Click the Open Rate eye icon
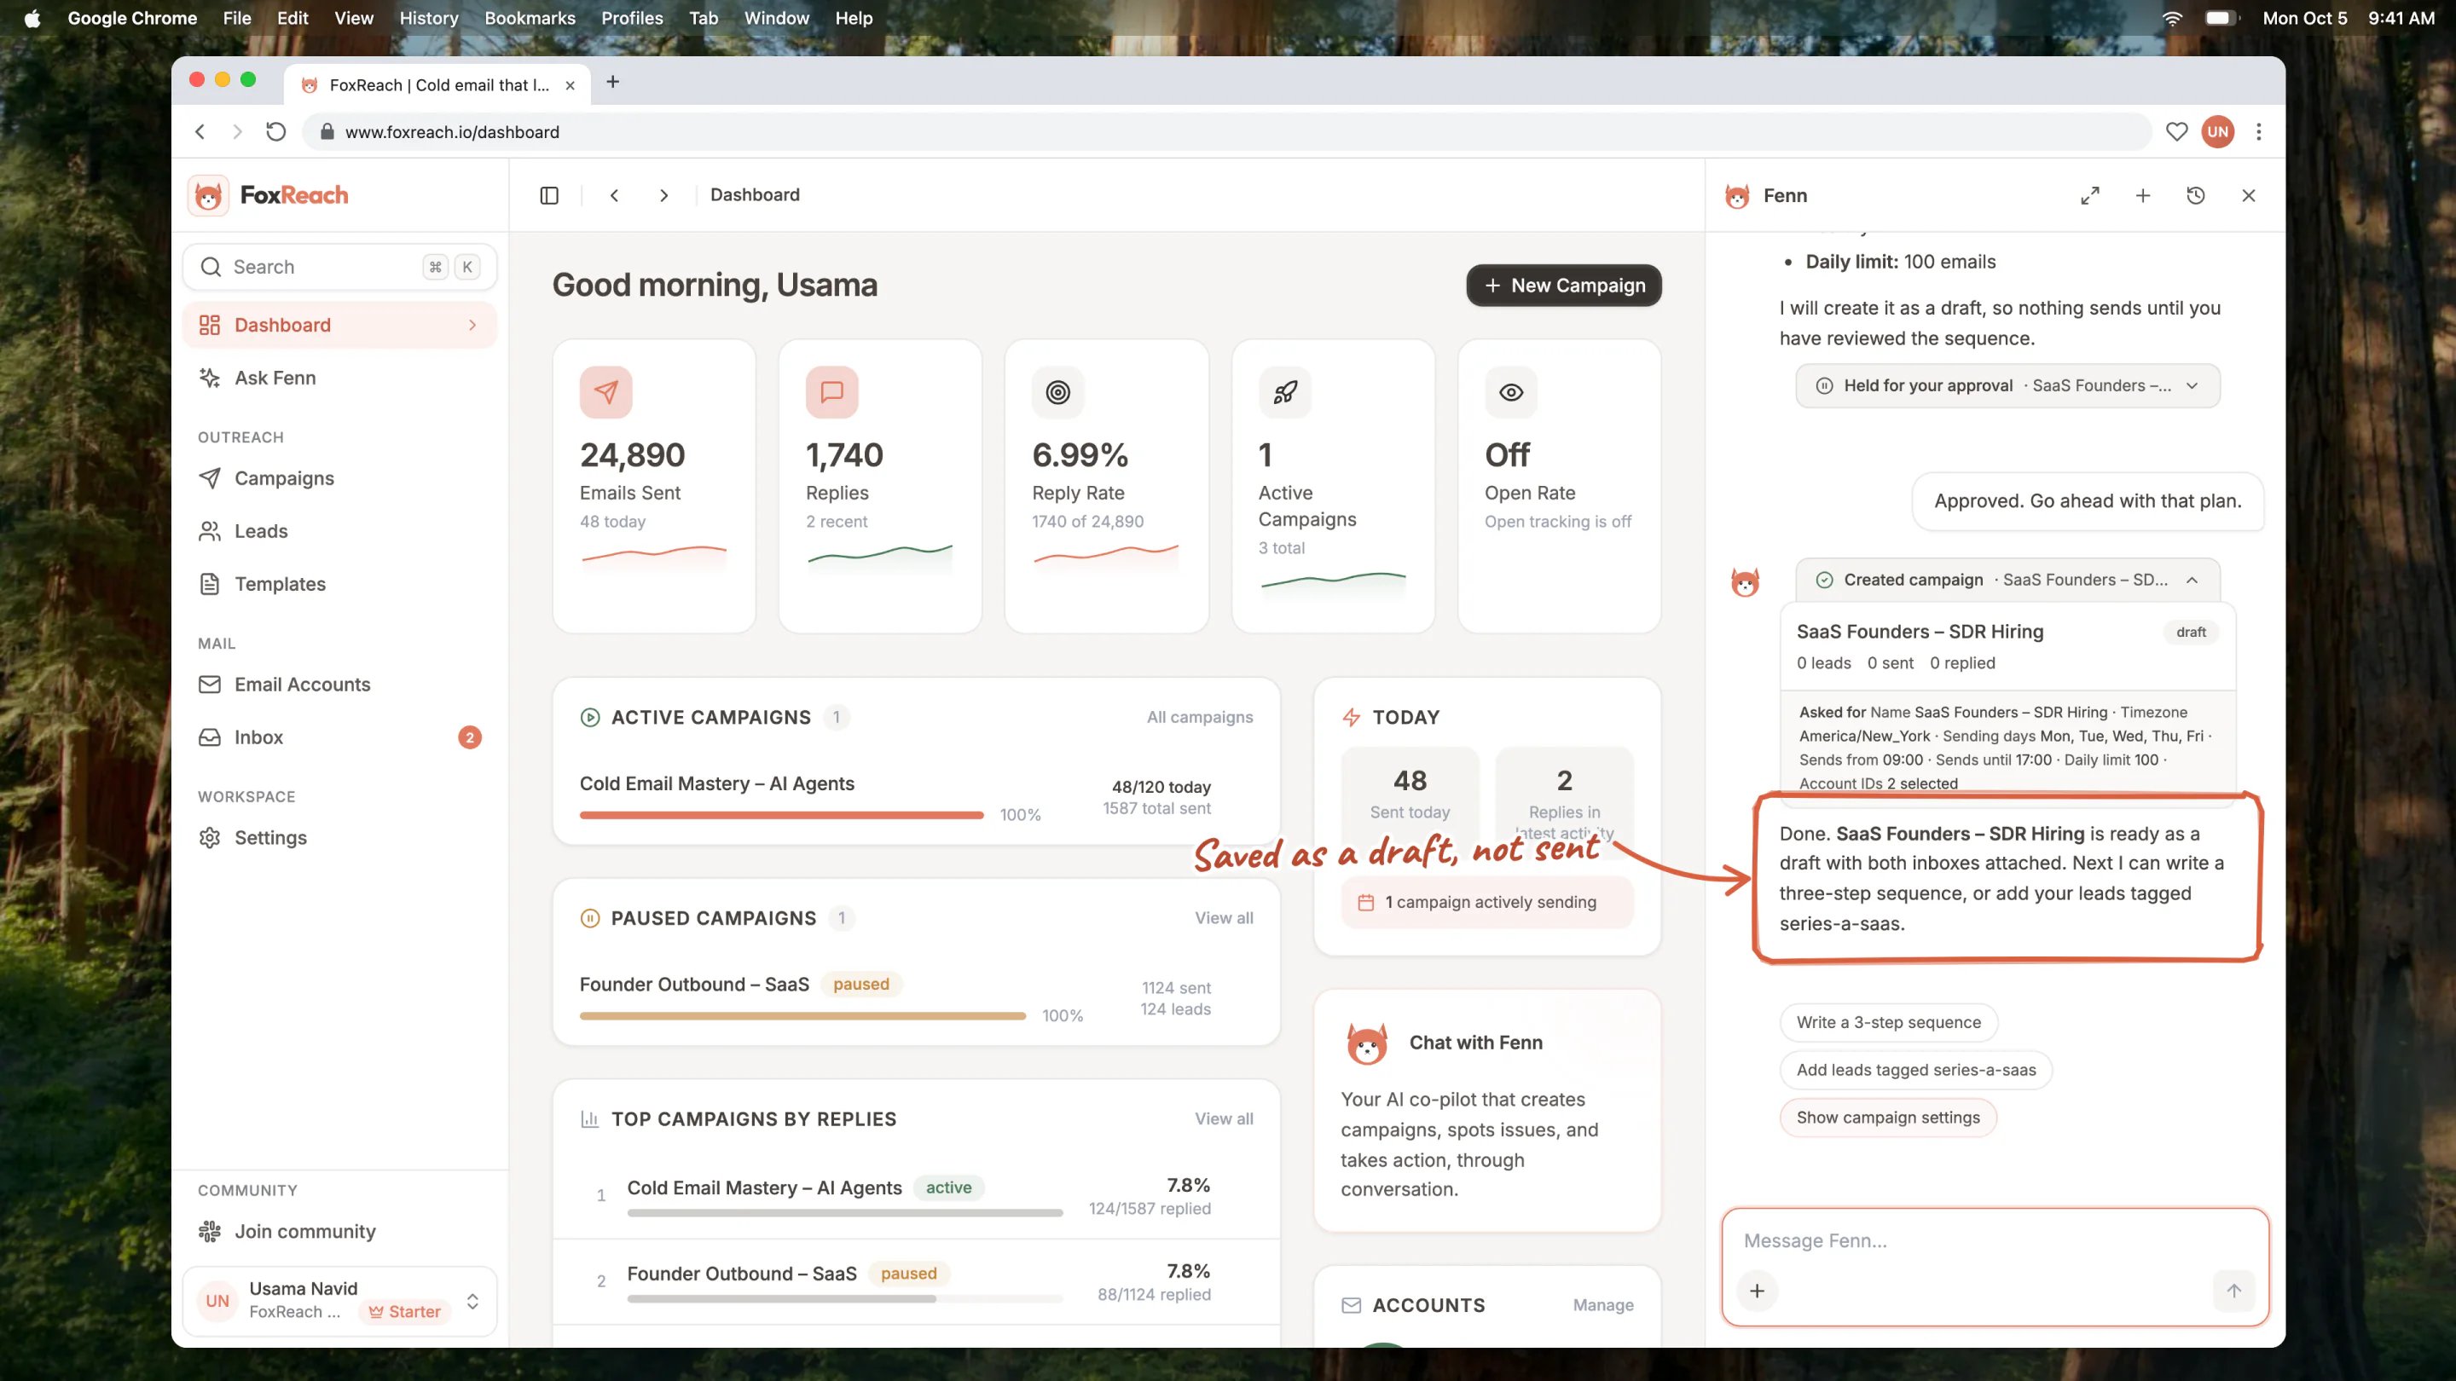Image resolution: width=2456 pixels, height=1381 pixels. [x=1510, y=392]
